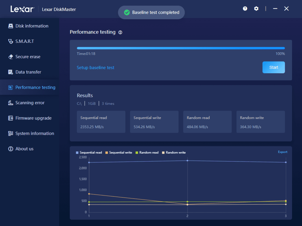
Task: Click Sequential write point at run 1
Action: [x=89, y=194]
